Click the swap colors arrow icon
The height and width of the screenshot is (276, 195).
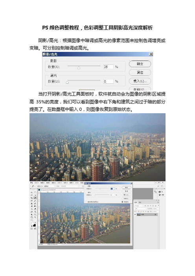(35, 223)
